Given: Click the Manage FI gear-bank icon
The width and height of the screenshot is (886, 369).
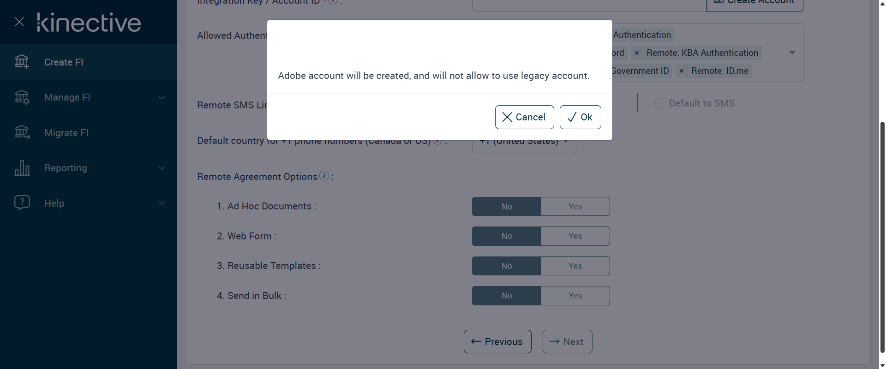Looking at the screenshot, I should point(22,97).
